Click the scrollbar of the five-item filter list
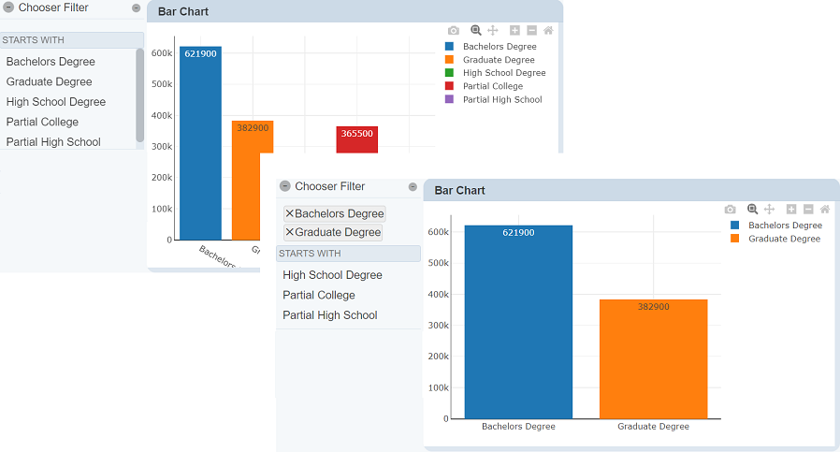Viewport: 840px width, 452px height. (139, 94)
